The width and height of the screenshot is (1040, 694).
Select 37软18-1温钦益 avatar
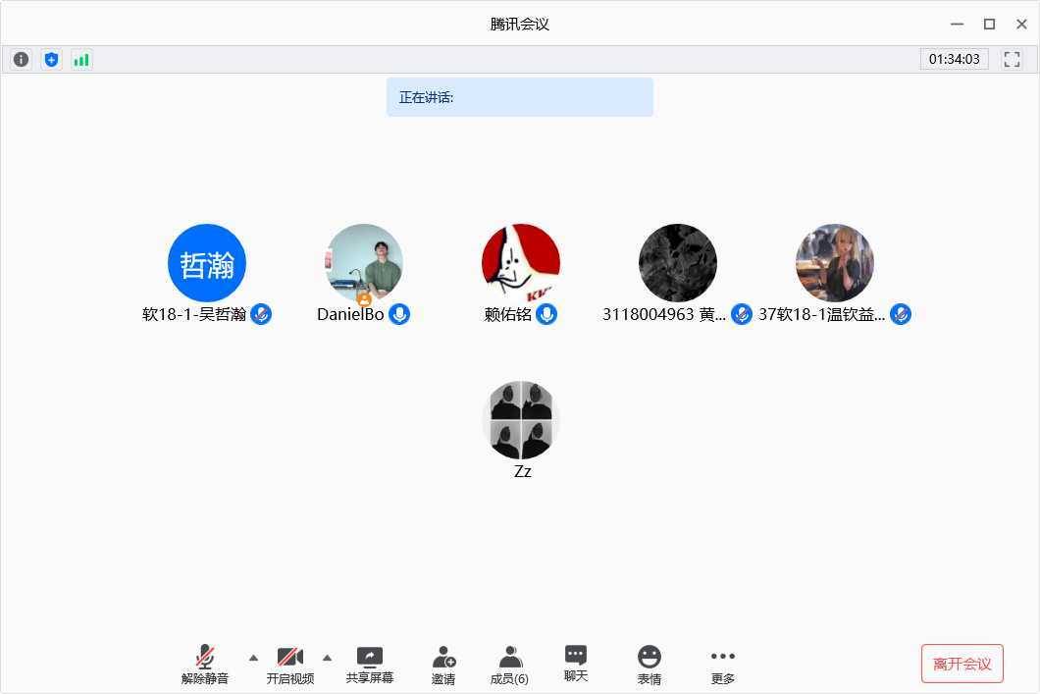coord(834,263)
